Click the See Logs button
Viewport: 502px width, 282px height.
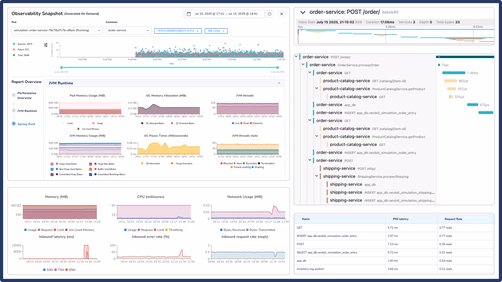coord(216,31)
